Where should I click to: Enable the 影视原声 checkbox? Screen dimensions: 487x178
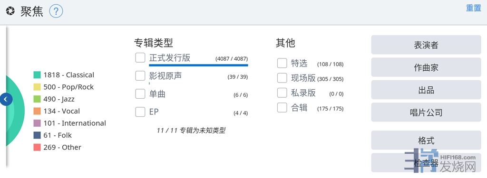(140, 75)
